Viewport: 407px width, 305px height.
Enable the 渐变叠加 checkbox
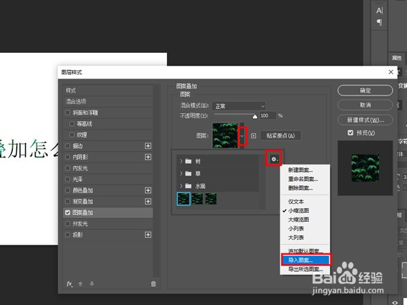(68, 201)
